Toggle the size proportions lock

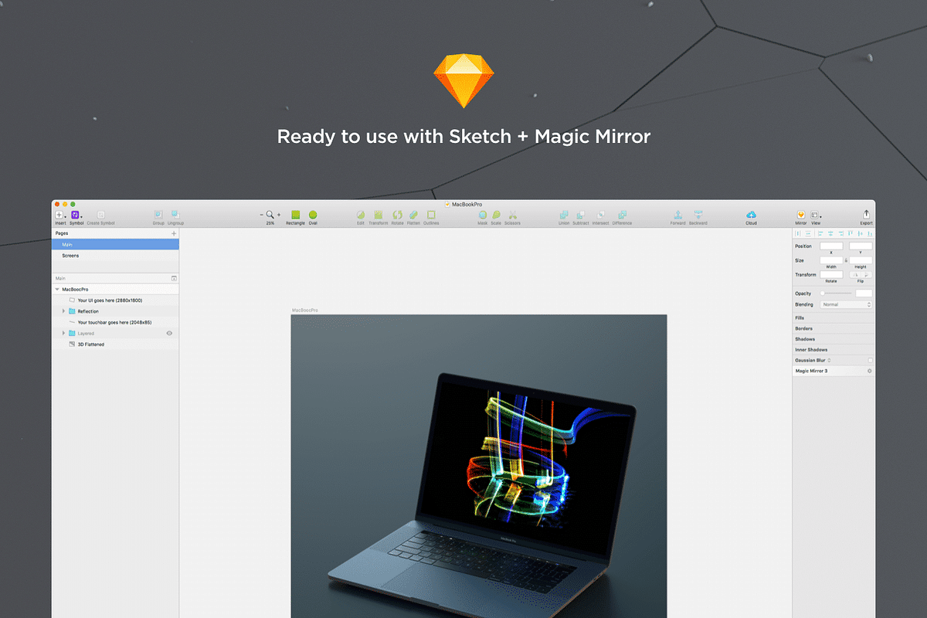pos(846,260)
